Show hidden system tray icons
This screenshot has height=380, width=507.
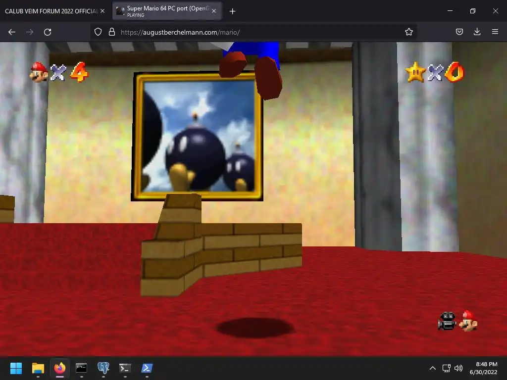(x=433, y=368)
